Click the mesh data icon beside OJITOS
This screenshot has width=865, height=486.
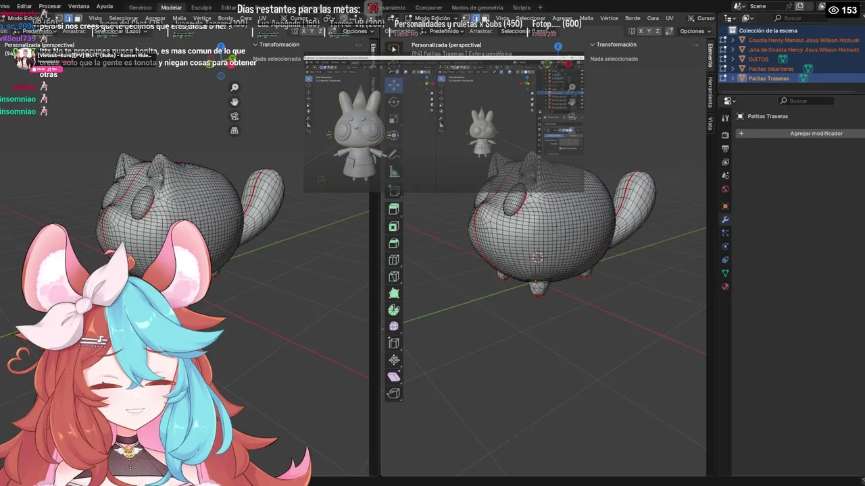point(783,59)
